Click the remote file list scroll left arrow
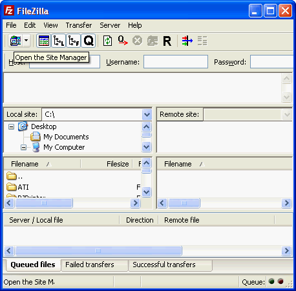The height and width of the screenshot is (291, 296). [162, 203]
